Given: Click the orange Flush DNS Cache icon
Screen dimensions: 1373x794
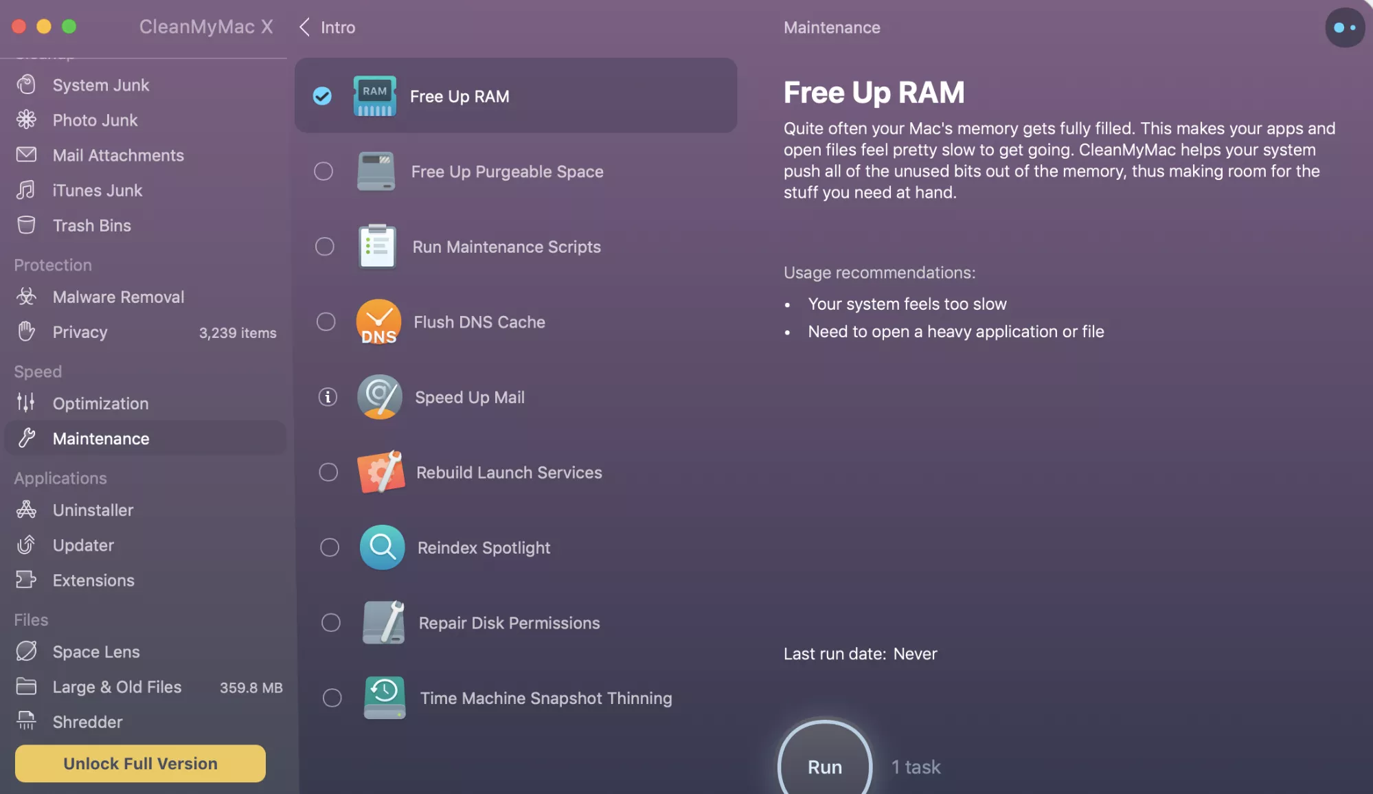Looking at the screenshot, I should pyautogui.click(x=378, y=321).
